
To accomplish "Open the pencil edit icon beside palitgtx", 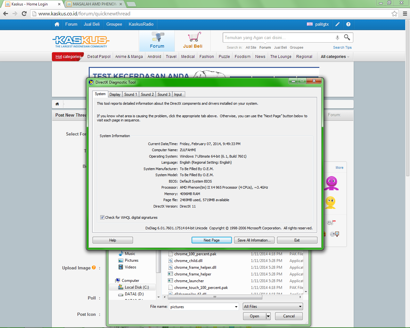I will click(337, 24).
